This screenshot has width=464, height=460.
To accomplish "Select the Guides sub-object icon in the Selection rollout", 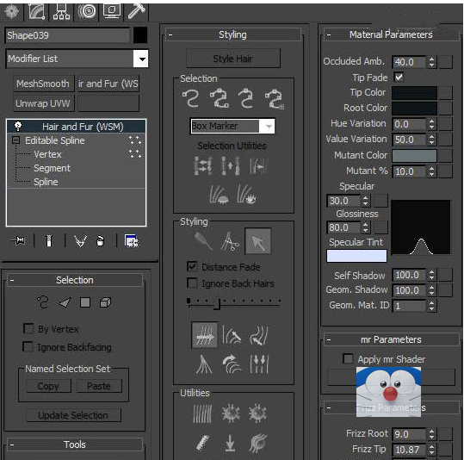I will coord(43,302).
